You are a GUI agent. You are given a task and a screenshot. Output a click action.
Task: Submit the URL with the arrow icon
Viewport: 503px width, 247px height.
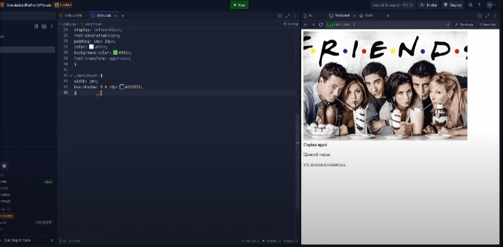point(448,24)
